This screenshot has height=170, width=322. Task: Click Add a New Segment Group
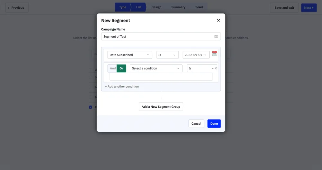161,107
